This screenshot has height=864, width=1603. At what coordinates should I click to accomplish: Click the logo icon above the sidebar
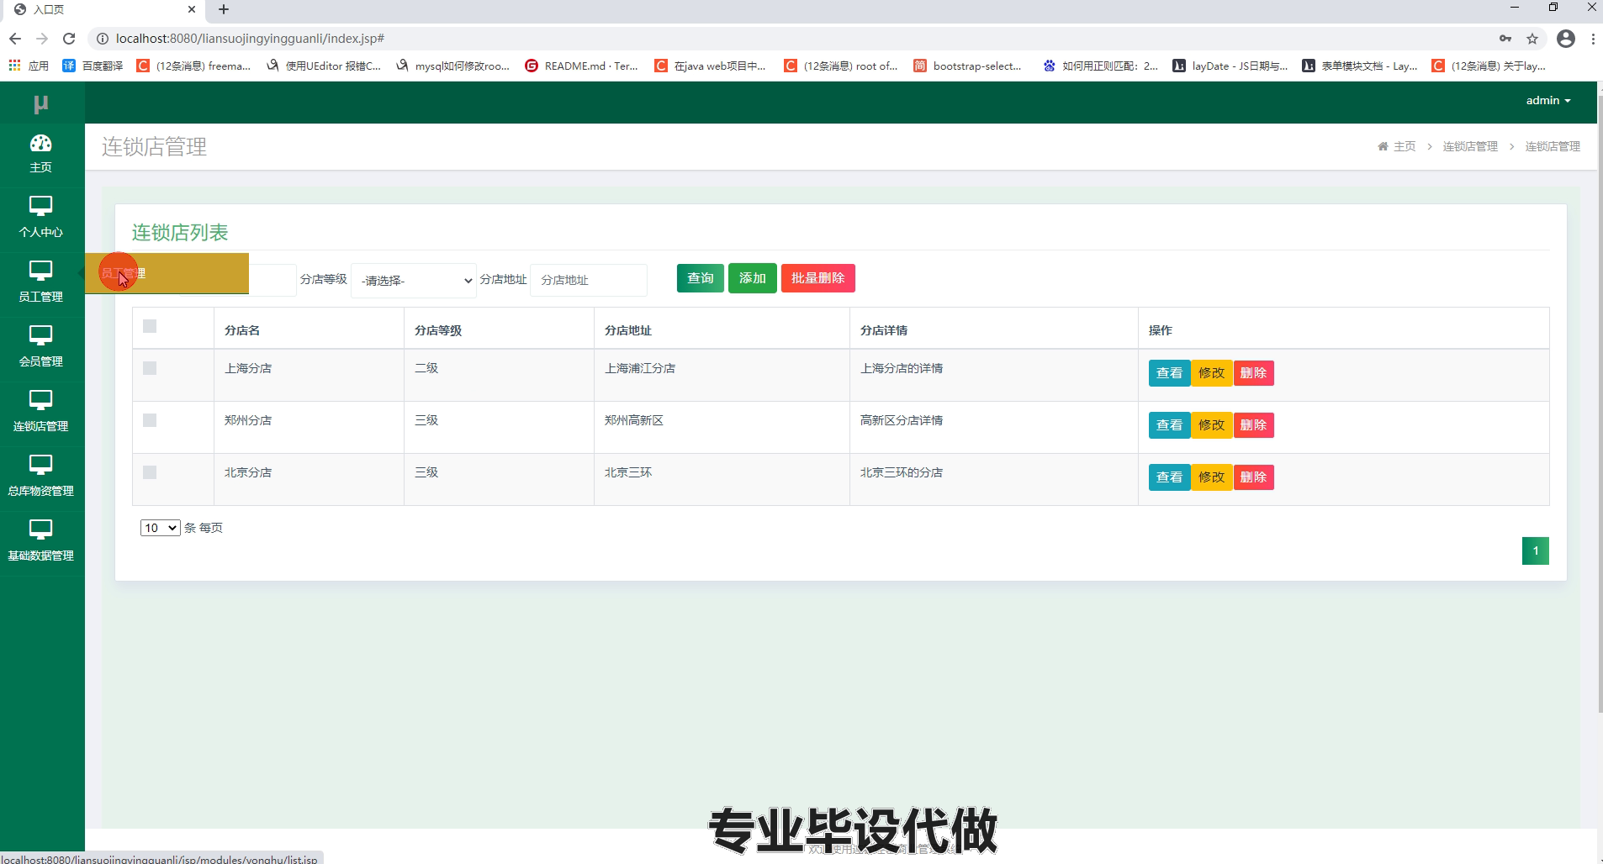[40, 103]
